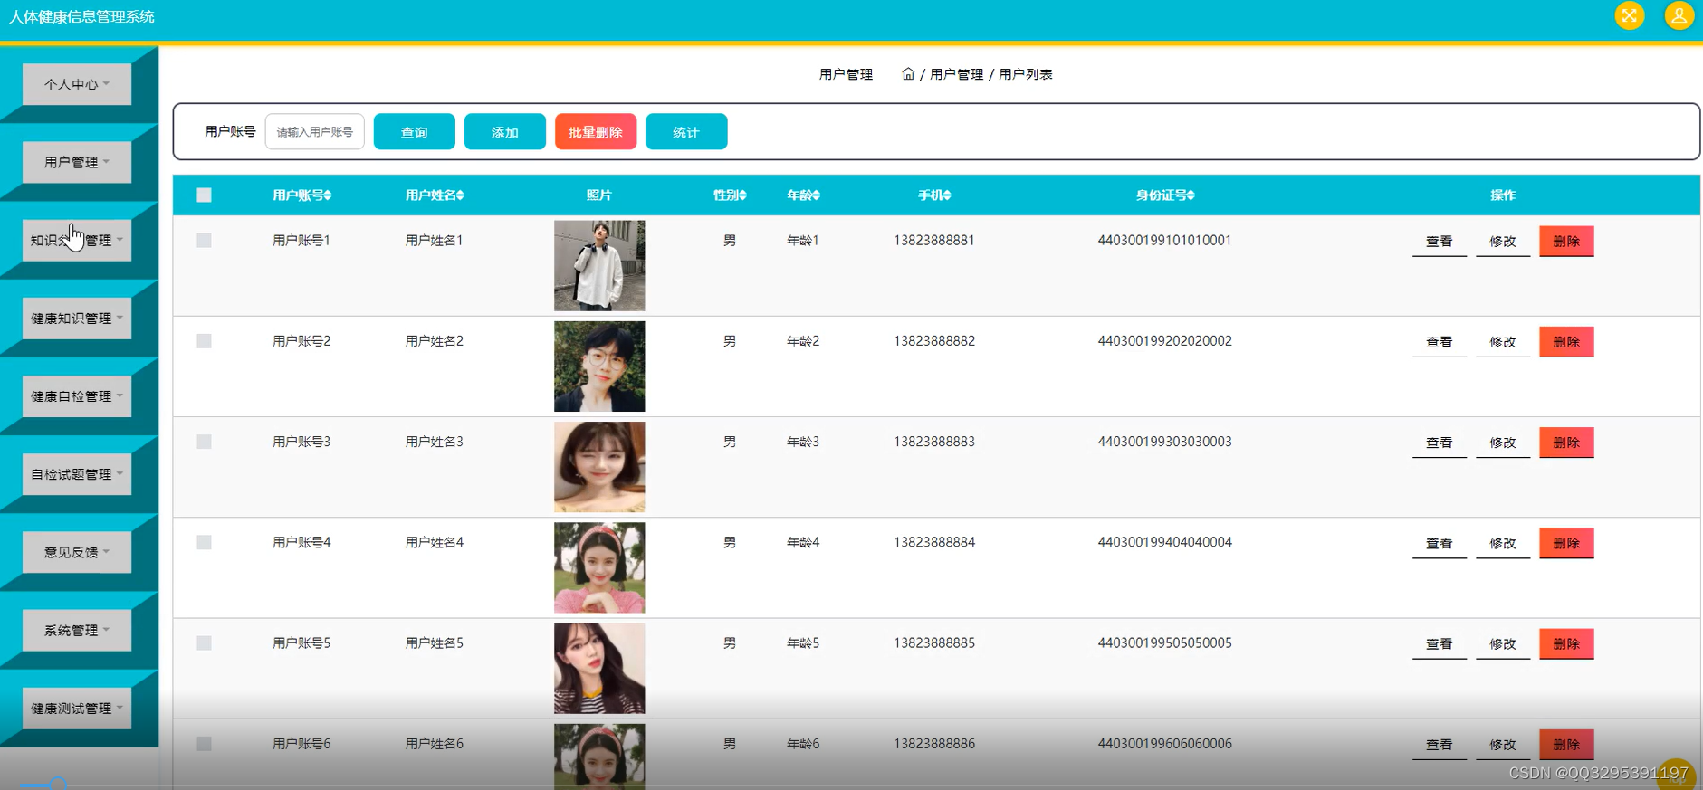Viewport: 1703px width, 790px height.
Task: Expand the 个人中心 sidebar menu
Action: coord(77,84)
